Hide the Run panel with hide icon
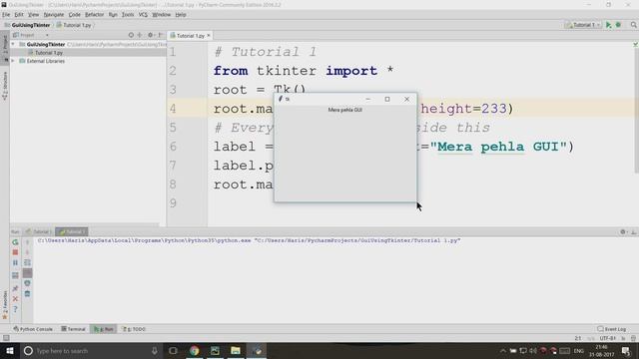 [633, 231]
